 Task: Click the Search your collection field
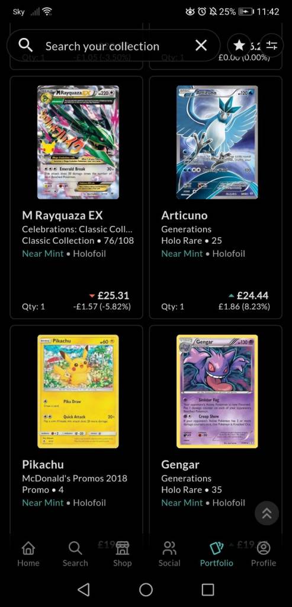(x=113, y=46)
